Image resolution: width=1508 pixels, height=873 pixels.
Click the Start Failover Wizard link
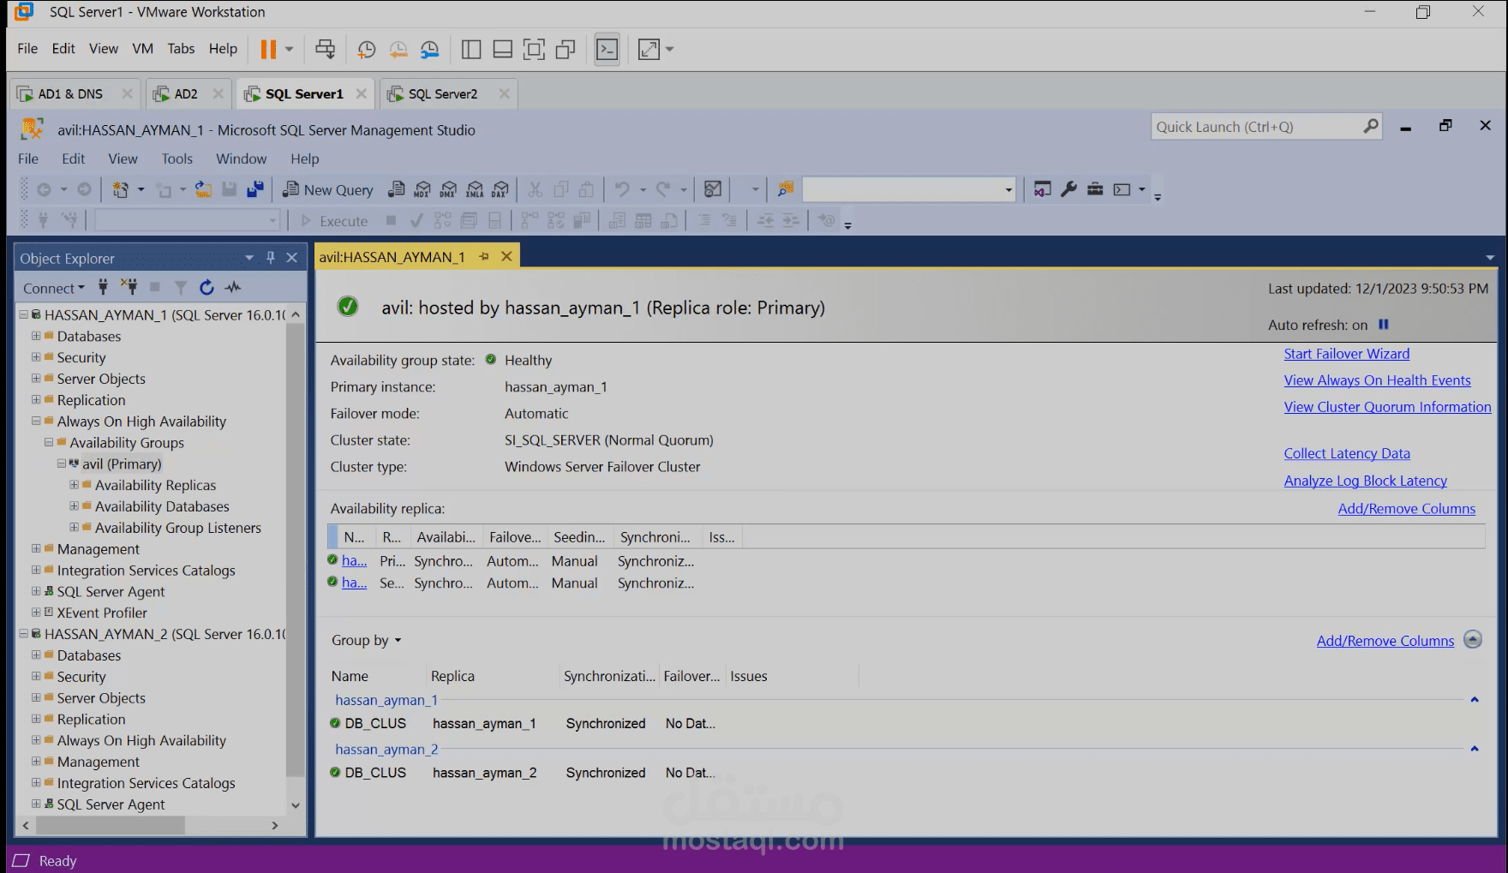(x=1346, y=354)
